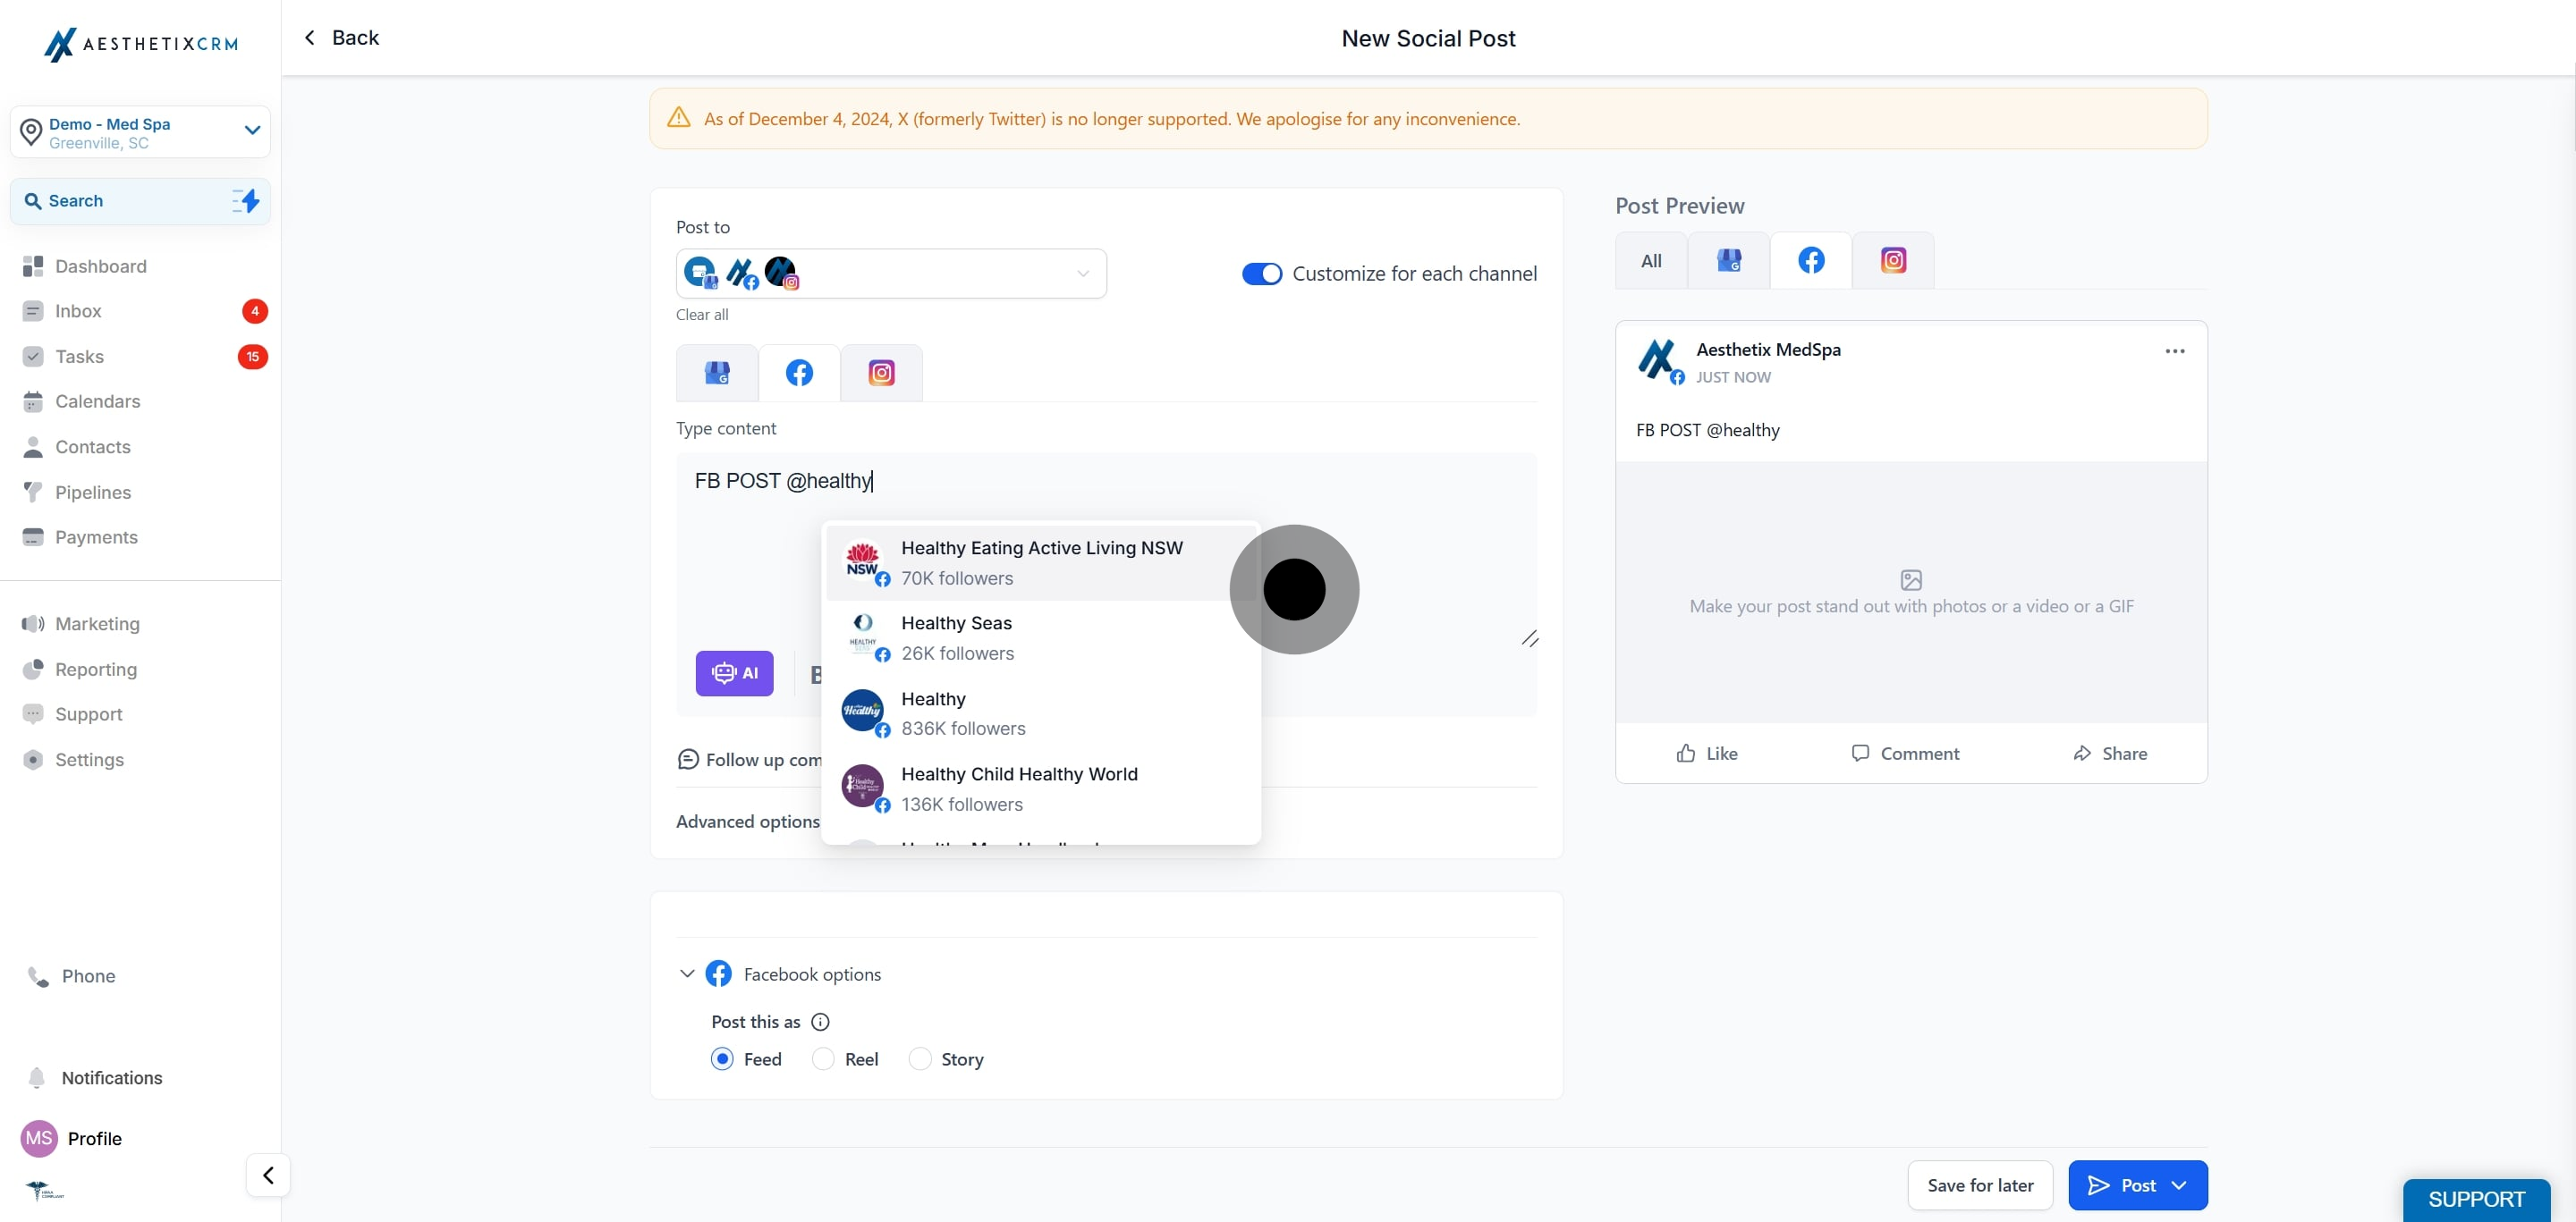This screenshot has width=2576, height=1222.
Task: Select the Reel radio button
Action: [x=823, y=1059]
